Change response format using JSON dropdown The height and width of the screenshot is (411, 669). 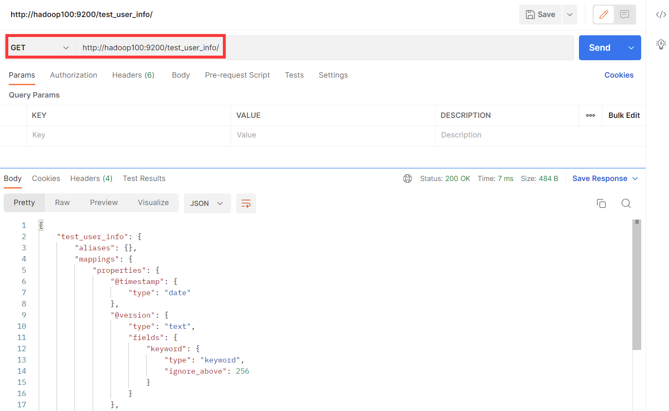point(207,203)
